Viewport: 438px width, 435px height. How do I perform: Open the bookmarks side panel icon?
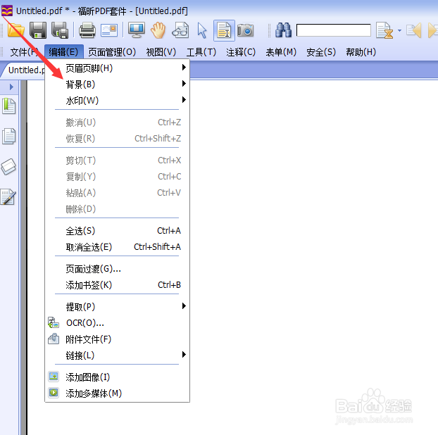[9, 106]
